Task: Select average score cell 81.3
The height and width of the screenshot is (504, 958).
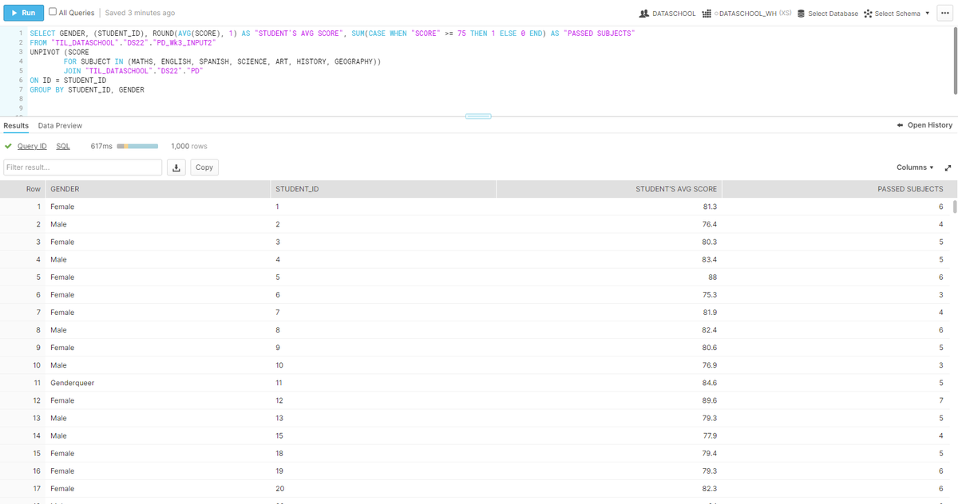Action: (x=608, y=207)
